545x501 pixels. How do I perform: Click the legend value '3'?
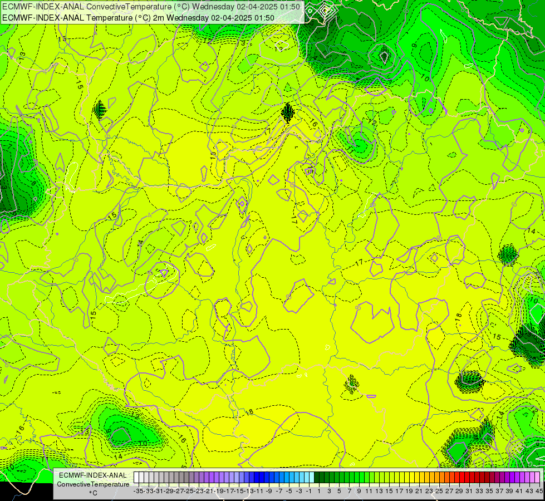tap(329, 492)
